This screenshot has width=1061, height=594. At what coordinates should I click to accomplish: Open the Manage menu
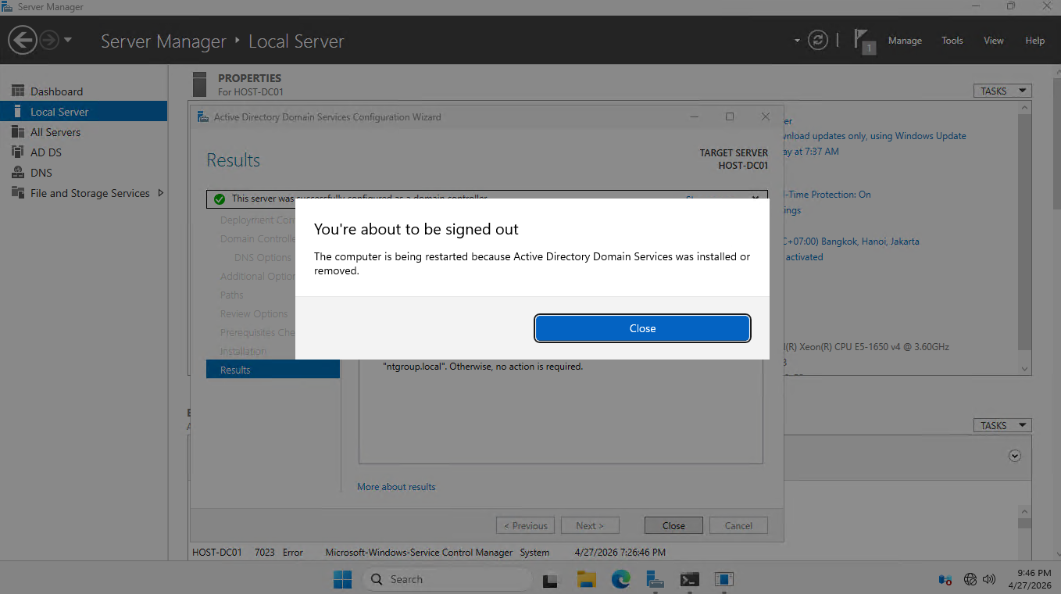[905, 41]
